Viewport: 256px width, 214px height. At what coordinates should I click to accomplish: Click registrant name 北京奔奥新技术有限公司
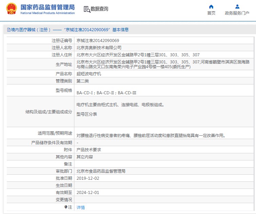click(x=99, y=47)
